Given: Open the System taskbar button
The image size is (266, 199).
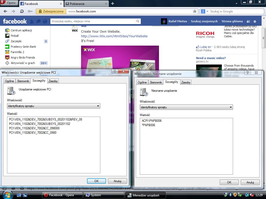Looking at the screenshot, I should click(x=103, y=195).
